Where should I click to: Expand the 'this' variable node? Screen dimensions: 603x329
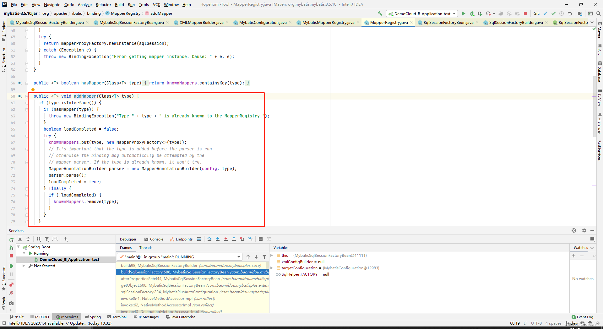(272, 255)
